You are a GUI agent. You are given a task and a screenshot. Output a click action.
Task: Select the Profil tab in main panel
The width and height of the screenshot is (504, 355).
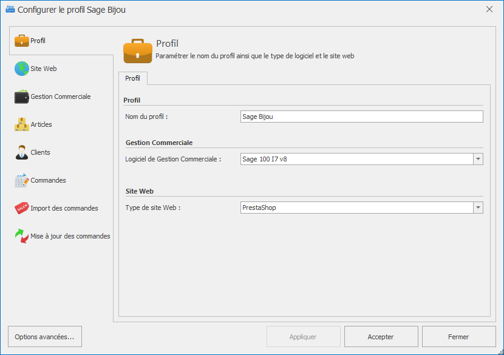click(x=132, y=78)
